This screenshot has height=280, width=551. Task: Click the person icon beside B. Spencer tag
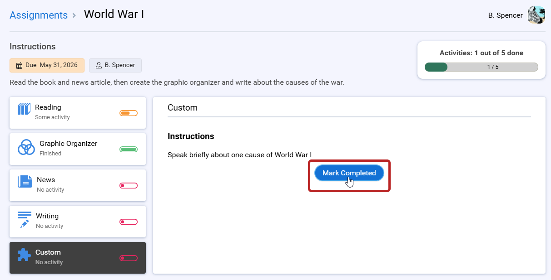(x=99, y=65)
